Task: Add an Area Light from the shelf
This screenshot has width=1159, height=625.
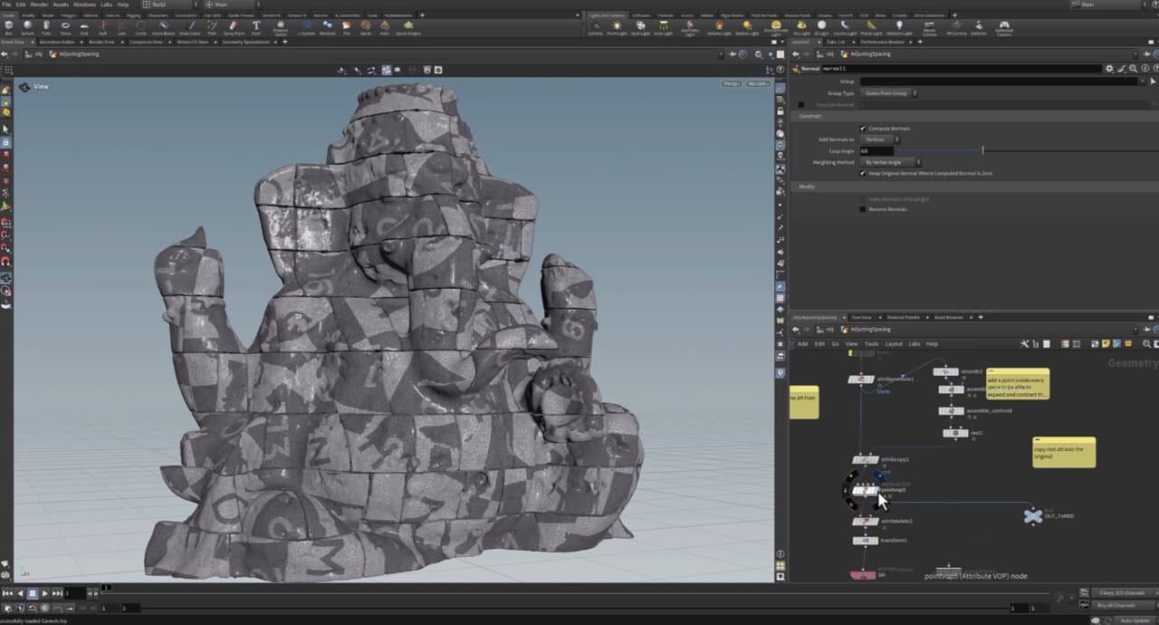Action: [x=663, y=27]
